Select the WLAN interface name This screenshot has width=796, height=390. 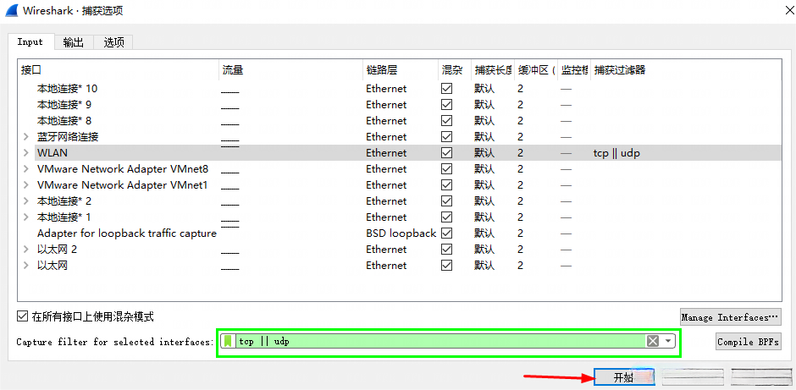tap(53, 153)
